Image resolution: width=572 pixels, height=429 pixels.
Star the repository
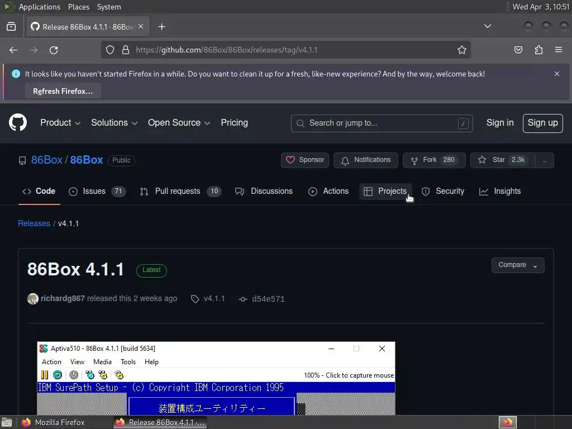click(x=503, y=160)
